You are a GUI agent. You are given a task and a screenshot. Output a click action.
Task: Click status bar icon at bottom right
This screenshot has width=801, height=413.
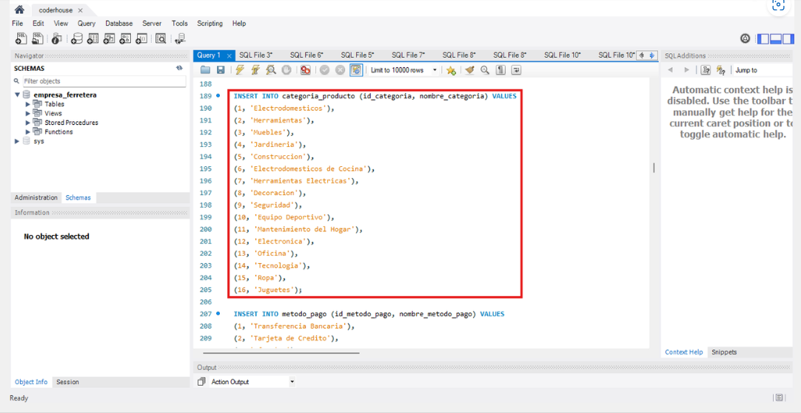point(779,397)
